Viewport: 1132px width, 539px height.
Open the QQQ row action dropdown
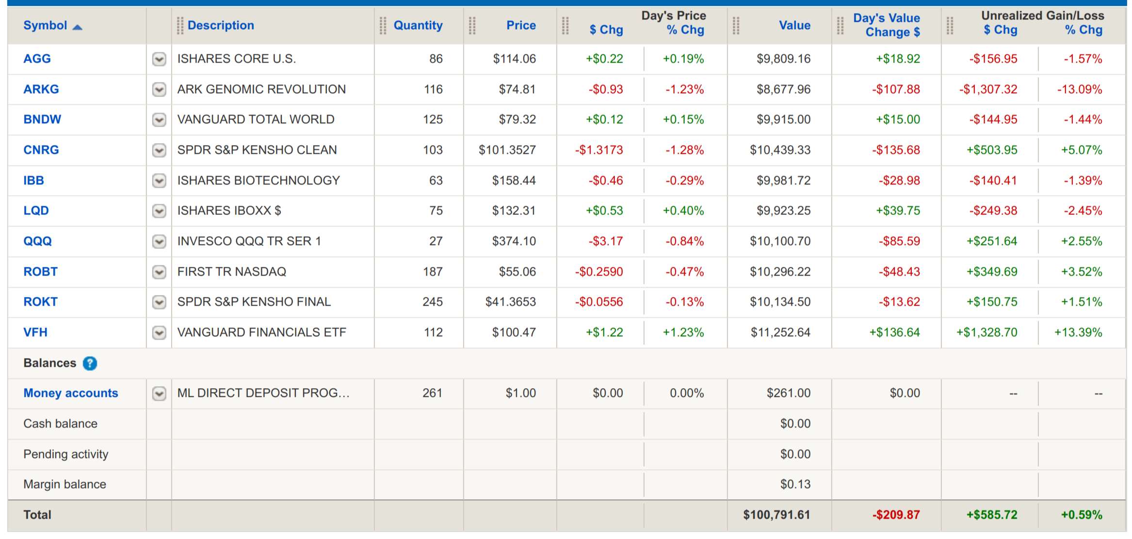pyautogui.click(x=159, y=242)
